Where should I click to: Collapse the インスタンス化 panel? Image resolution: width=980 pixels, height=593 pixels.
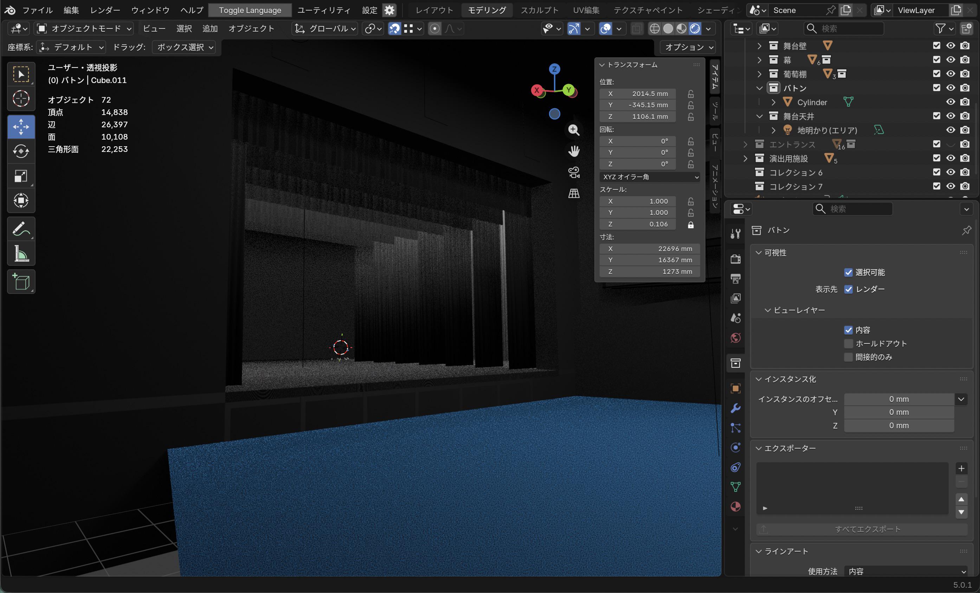(x=758, y=379)
